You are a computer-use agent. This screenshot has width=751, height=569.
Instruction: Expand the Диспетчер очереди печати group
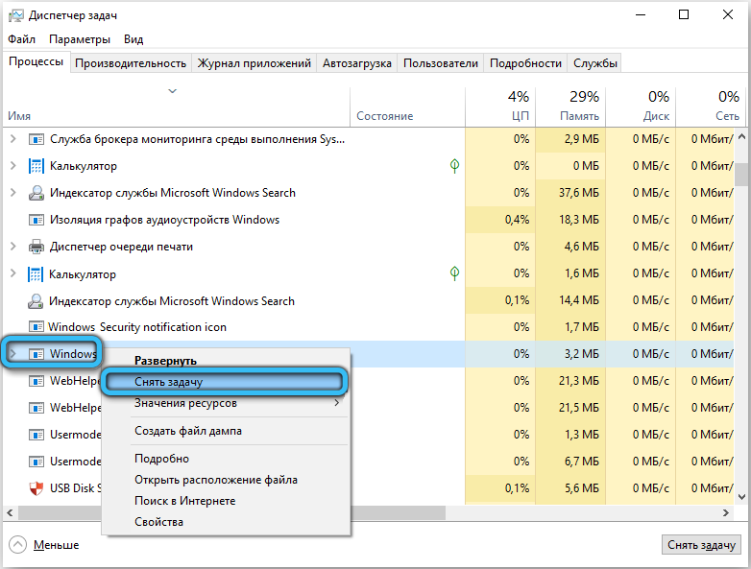pyautogui.click(x=12, y=247)
